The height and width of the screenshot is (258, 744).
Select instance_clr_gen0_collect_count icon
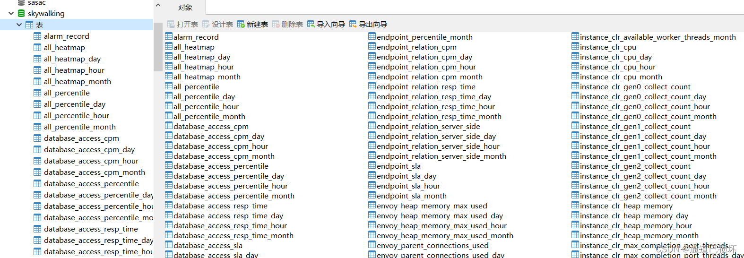[575, 86]
